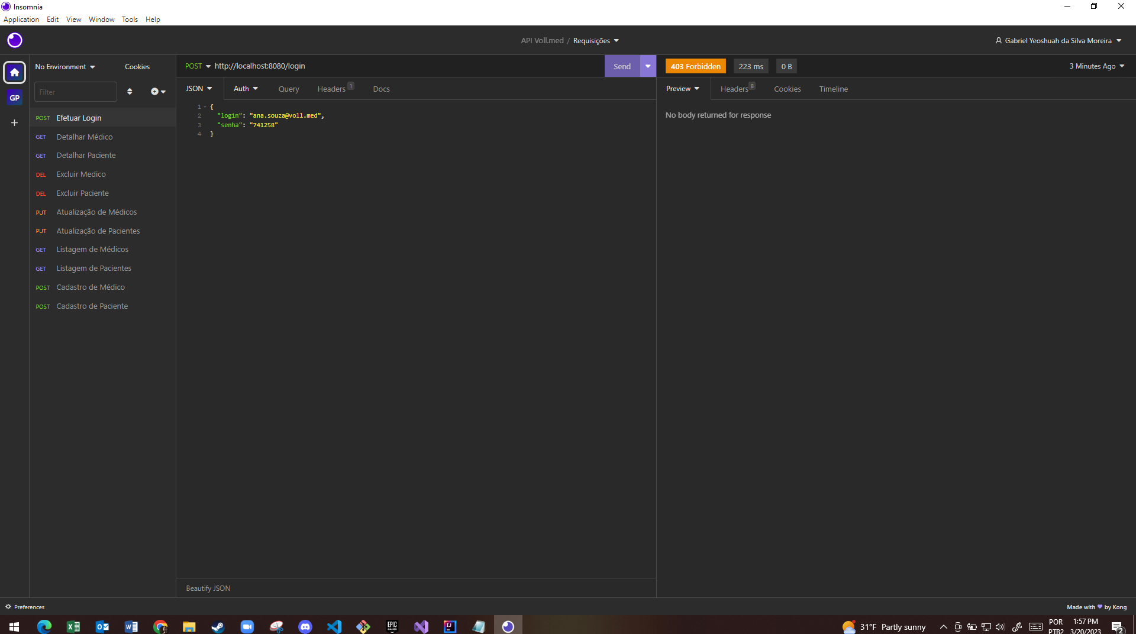Click Cookies button in sidebar

pos(137,67)
